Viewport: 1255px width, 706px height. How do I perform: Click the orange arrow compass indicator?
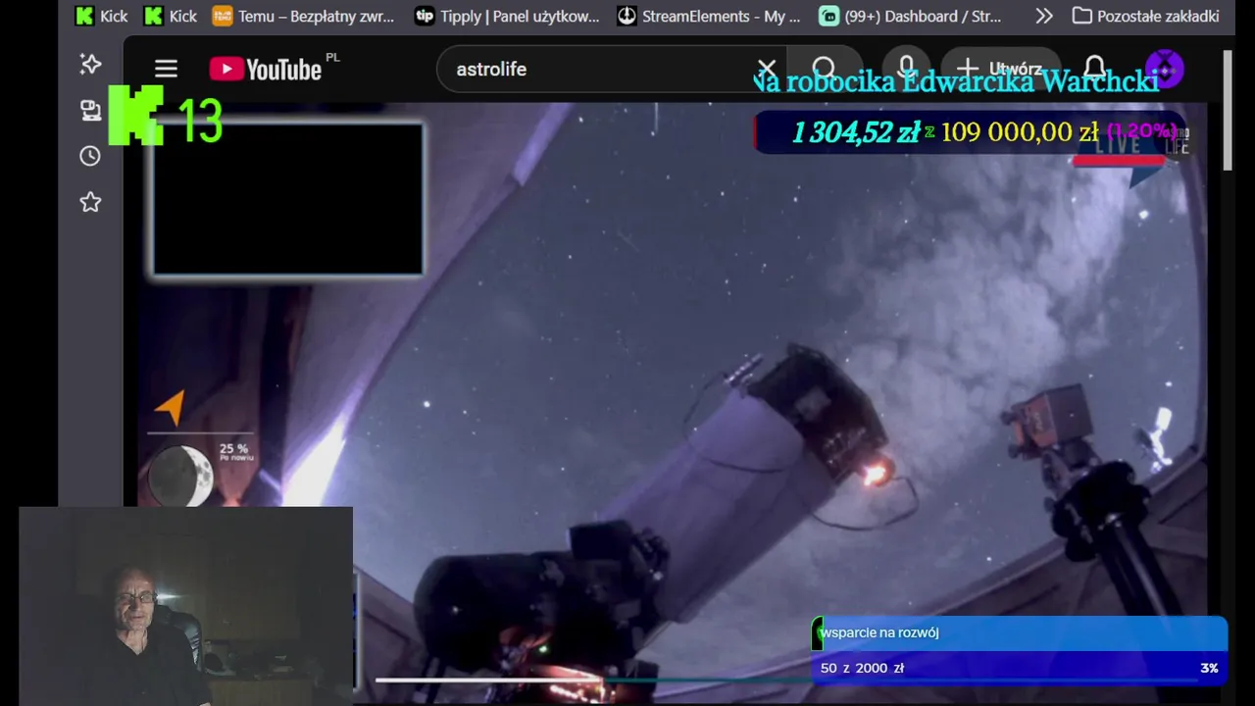pyautogui.click(x=171, y=408)
